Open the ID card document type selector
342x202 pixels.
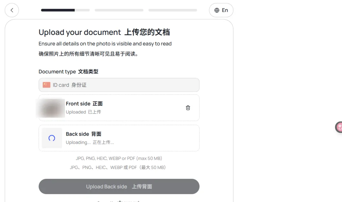[x=119, y=85]
